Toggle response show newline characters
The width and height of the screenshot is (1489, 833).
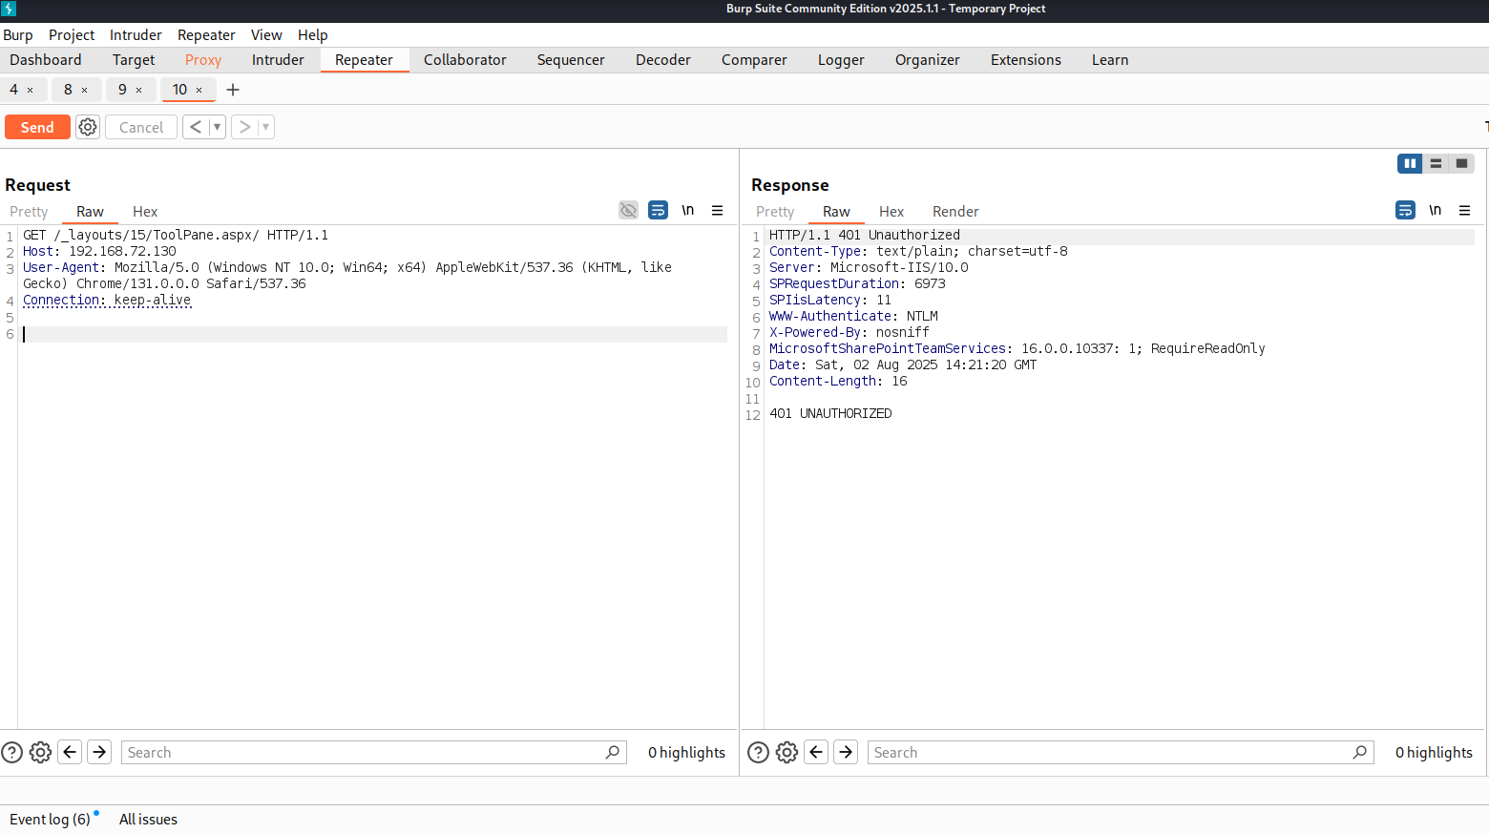pos(1435,210)
